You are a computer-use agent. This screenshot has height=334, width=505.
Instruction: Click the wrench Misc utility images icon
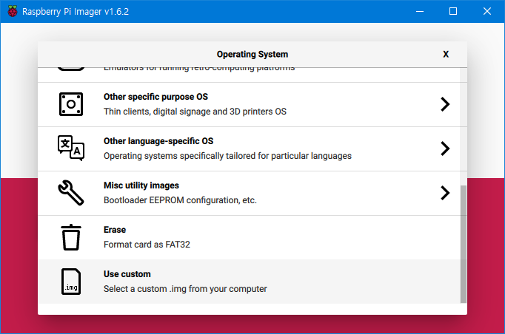tap(71, 193)
